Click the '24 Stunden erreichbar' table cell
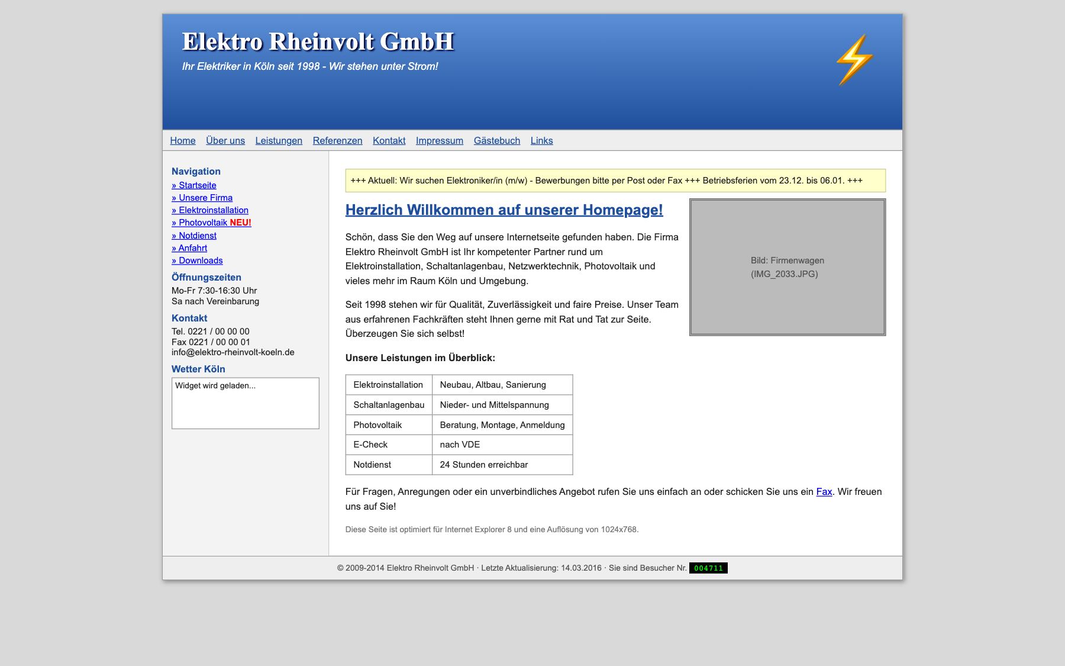The image size is (1065, 666). [x=502, y=465]
